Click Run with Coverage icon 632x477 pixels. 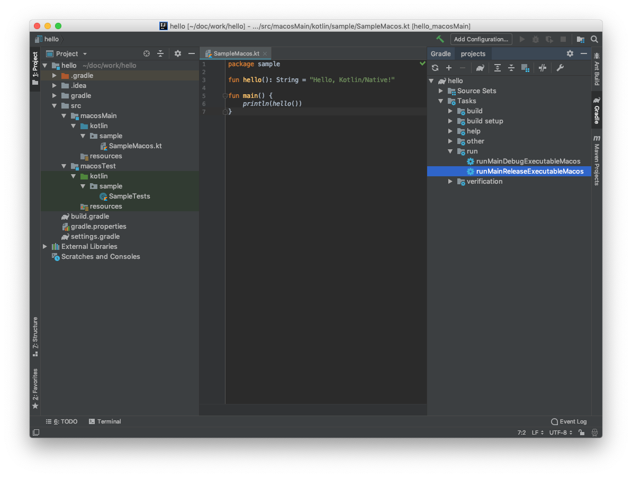tap(549, 39)
